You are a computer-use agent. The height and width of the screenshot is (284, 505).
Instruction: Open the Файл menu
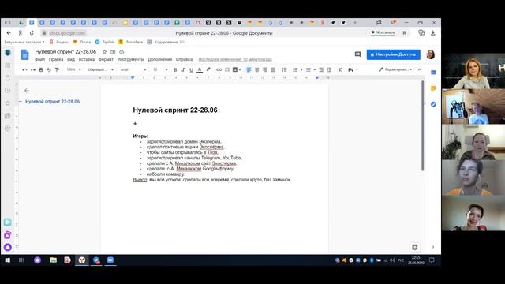point(40,60)
